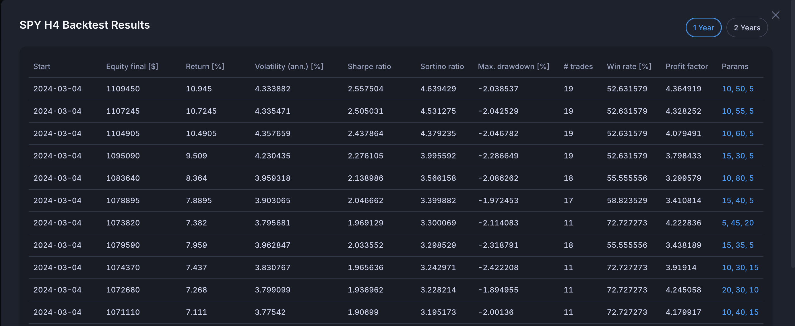Open params link 15, 30, 5
The width and height of the screenshot is (795, 326).
coord(738,156)
